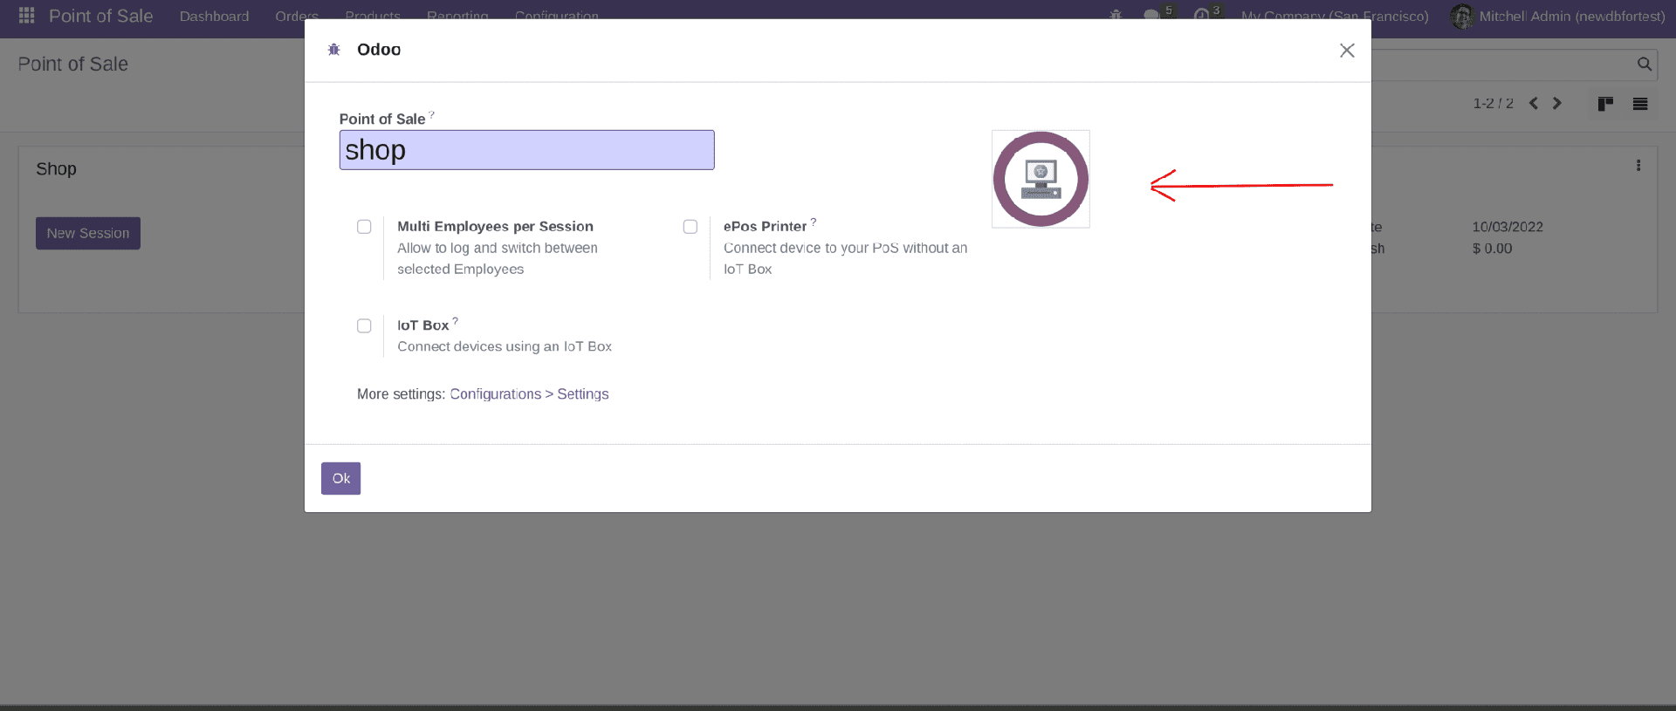The image size is (1676, 711).
Task: Open Mitchell Admin user menu
Action: point(1558,16)
